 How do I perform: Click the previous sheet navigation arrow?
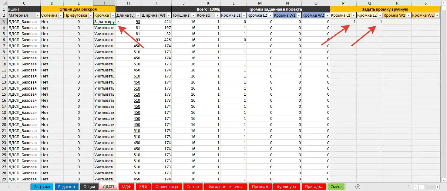[x=8, y=187]
